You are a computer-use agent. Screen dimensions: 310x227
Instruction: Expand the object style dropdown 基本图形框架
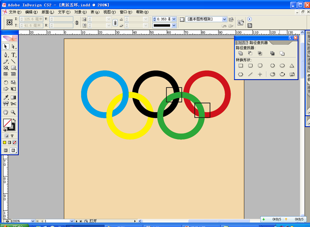(x=225, y=19)
